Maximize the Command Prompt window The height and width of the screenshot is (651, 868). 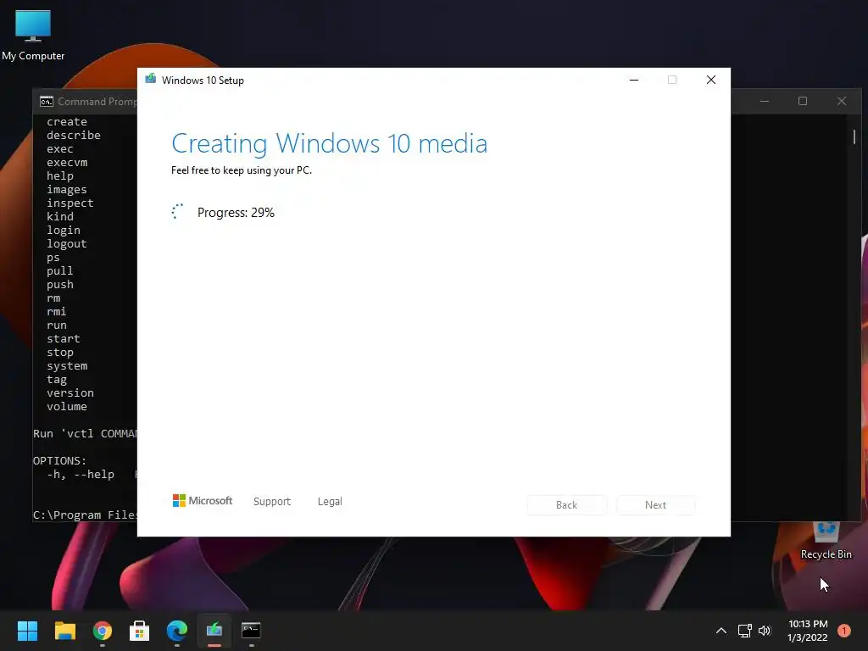pos(803,101)
